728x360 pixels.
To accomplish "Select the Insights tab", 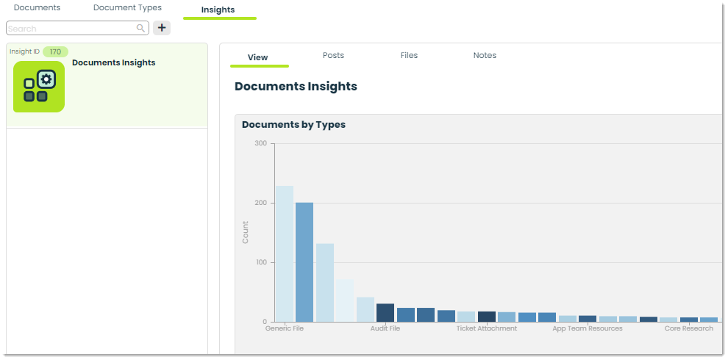I will pos(218,10).
